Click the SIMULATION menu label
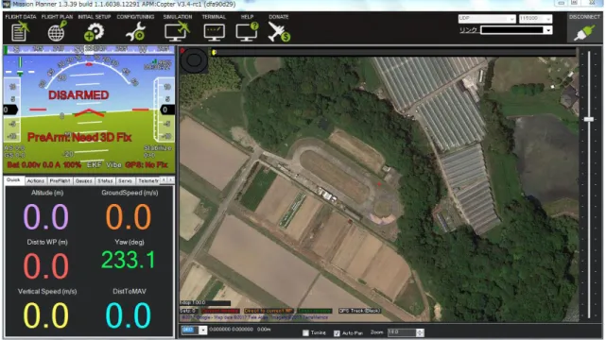606x340 pixels. coord(178,17)
